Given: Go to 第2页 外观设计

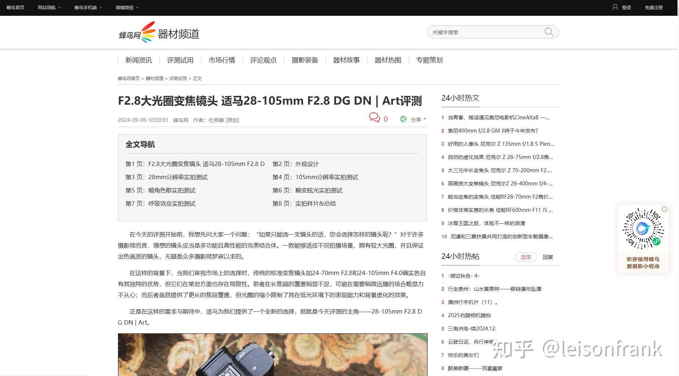Looking at the screenshot, I should coord(296,164).
